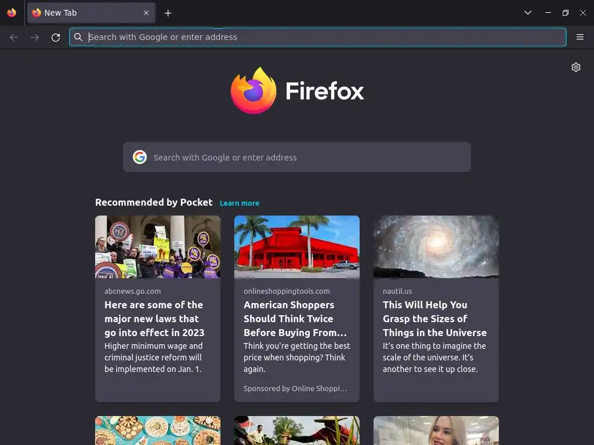Focus the center Google search box

pyautogui.click(x=297, y=157)
